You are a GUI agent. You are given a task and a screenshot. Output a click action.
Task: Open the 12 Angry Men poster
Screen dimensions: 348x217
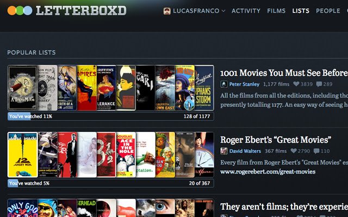pos(23,155)
